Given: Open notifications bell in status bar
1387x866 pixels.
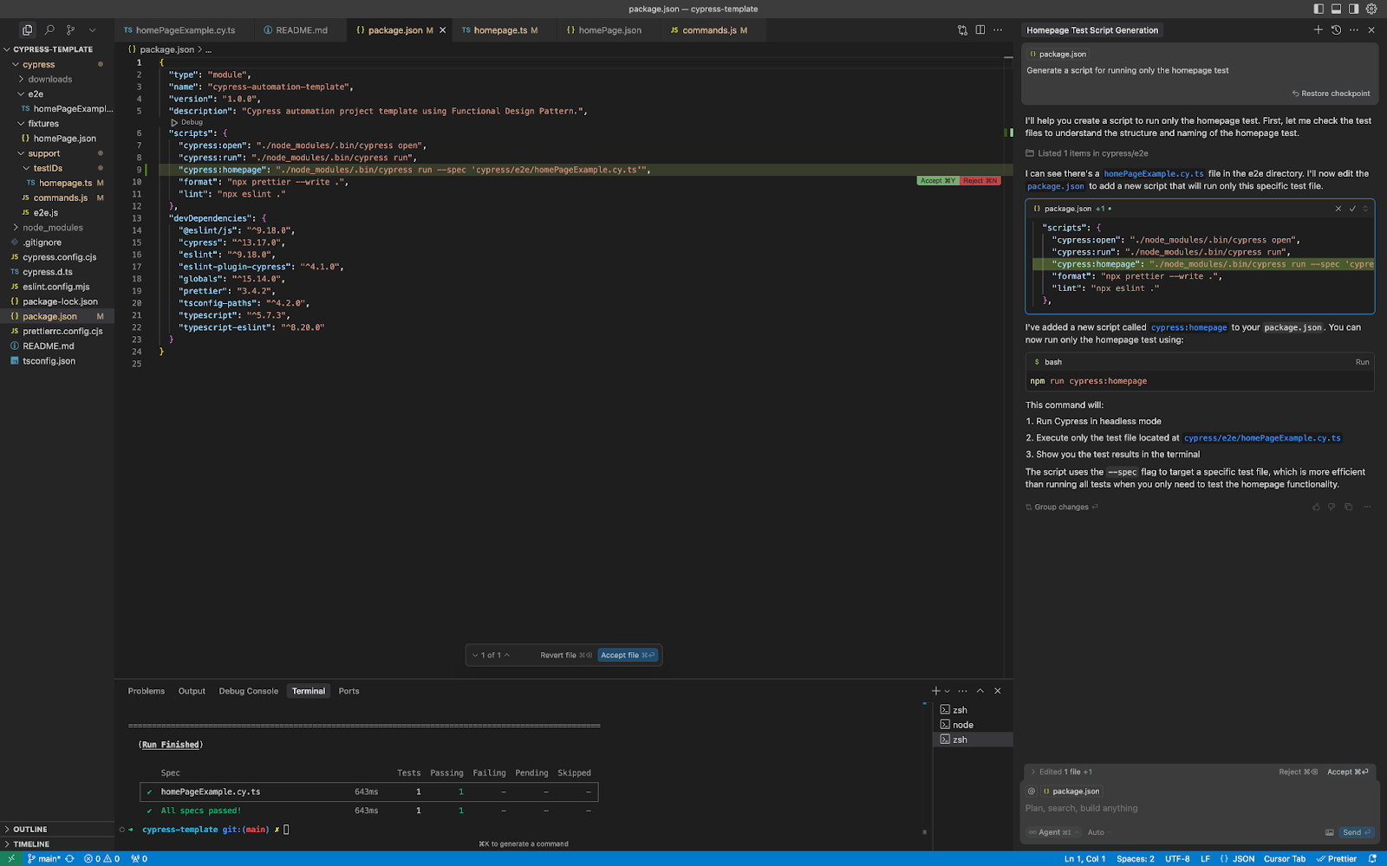Looking at the screenshot, I should pyautogui.click(x=1372, y=859).
